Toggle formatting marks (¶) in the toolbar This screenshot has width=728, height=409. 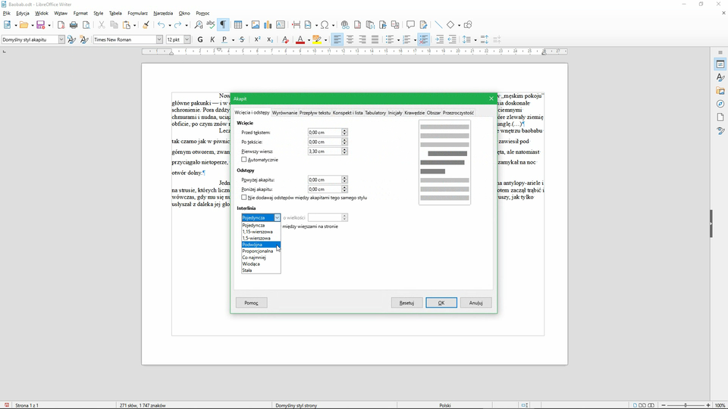(x=223, y=25)
